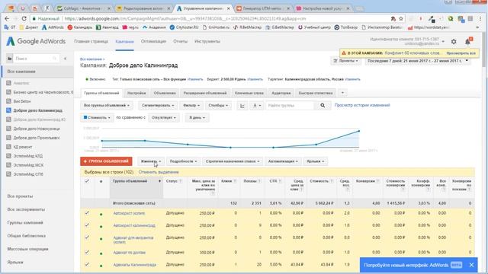Open the В день chart interval dropdown

click(x=197, y=118)
